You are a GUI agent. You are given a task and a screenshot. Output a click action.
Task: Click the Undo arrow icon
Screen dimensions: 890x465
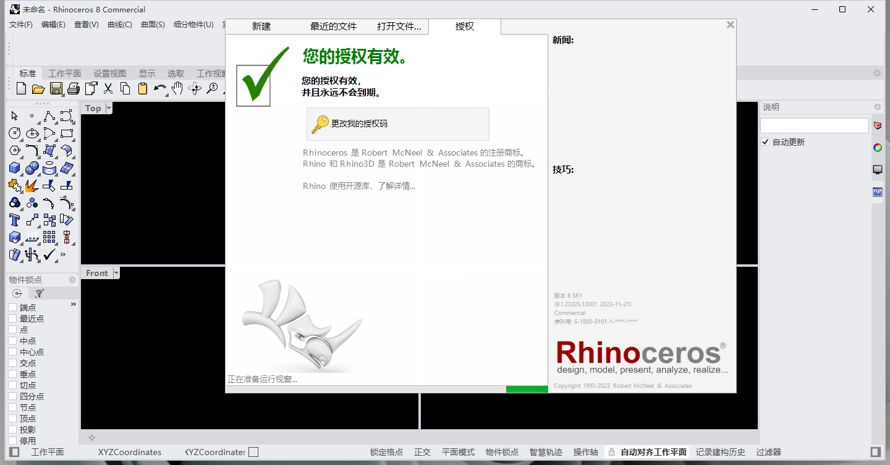click(x=160, y=88)
